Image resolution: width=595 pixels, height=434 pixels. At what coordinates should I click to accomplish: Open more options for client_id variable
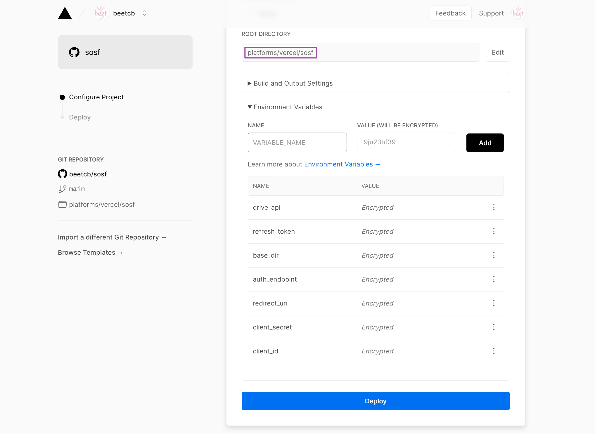pos(494,351)
